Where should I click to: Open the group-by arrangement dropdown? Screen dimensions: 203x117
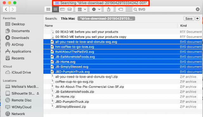(82, 9)
